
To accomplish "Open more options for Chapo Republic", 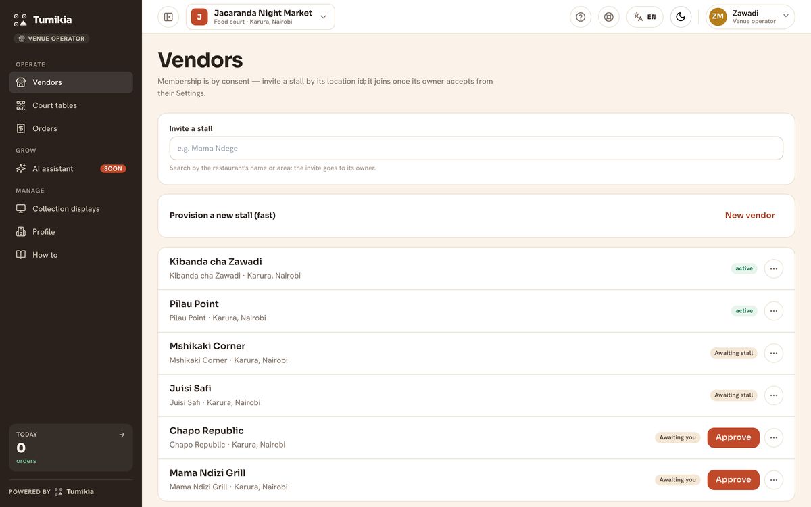I will 774,437.
